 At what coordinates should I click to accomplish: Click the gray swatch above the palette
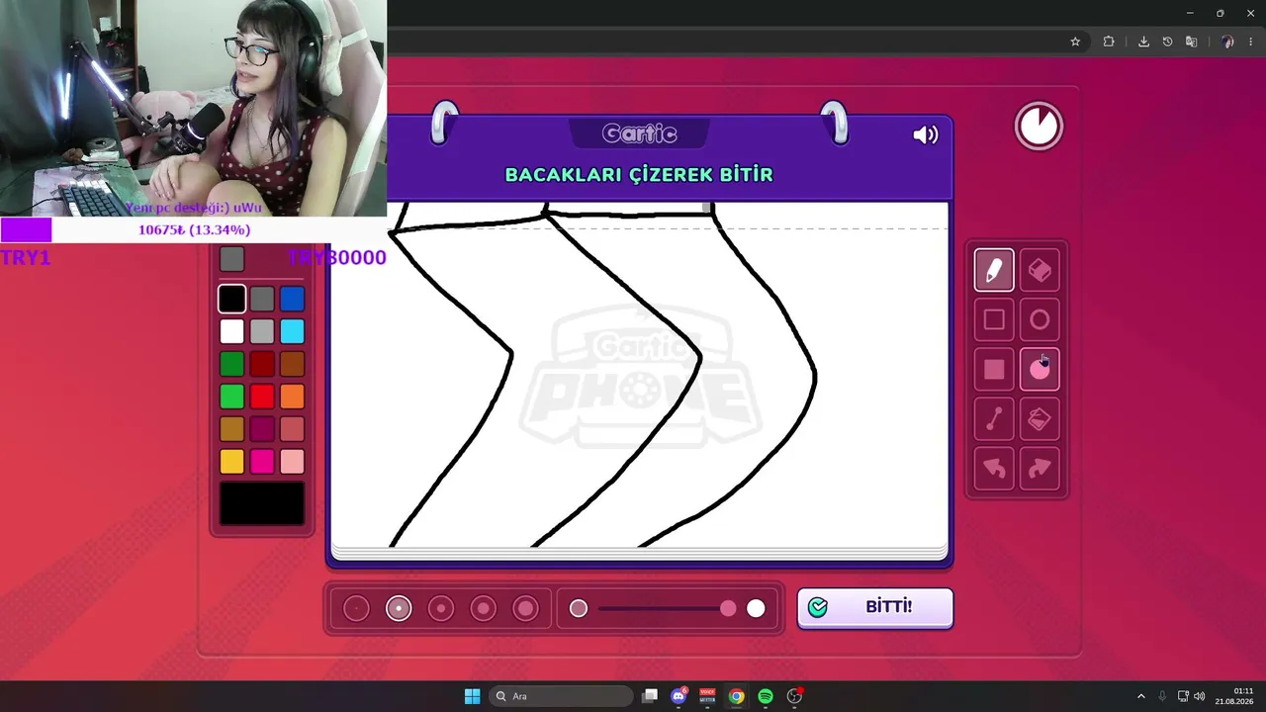coord(232,259)
